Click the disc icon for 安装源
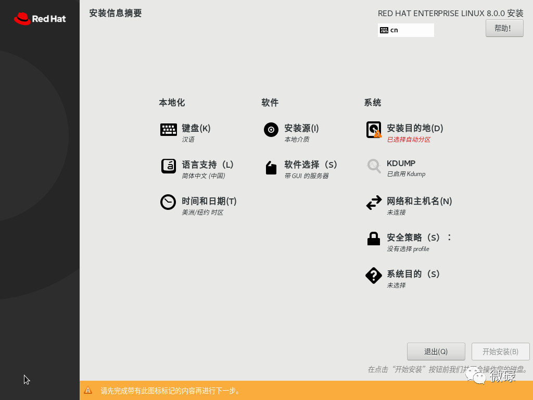533x400 pixels. 271,130
